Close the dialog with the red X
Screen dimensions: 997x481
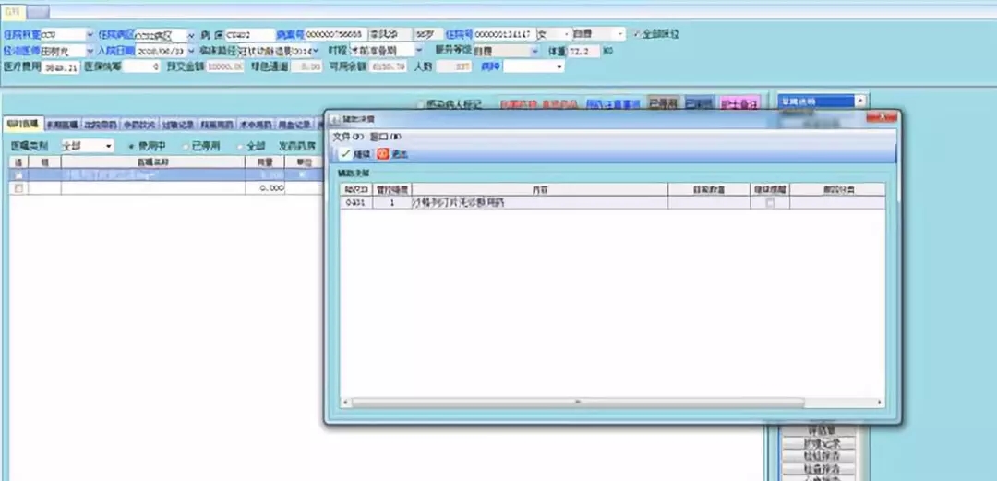tap(884, 118)
